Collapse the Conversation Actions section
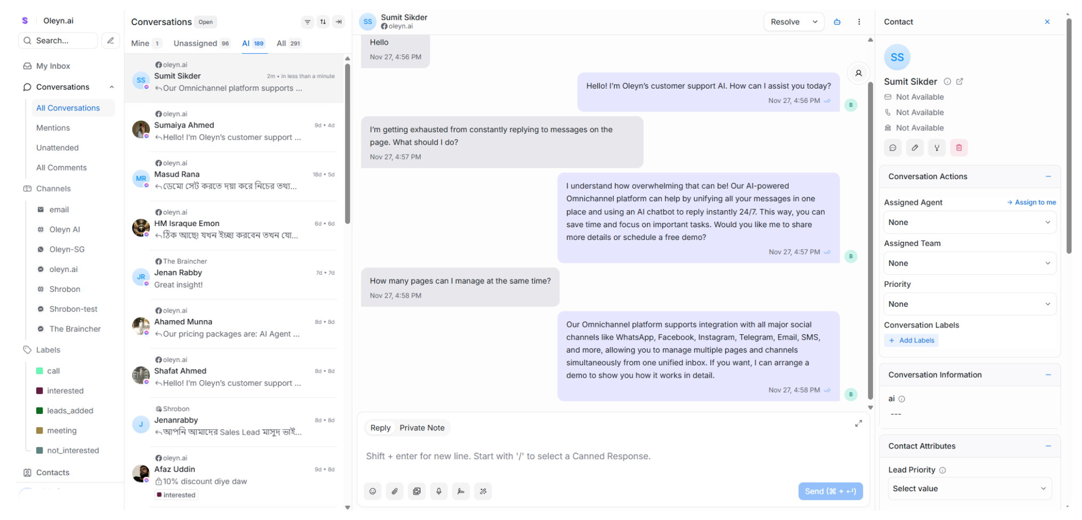The width and height of the screenshot is (1082, 520). pos(1048,177)
